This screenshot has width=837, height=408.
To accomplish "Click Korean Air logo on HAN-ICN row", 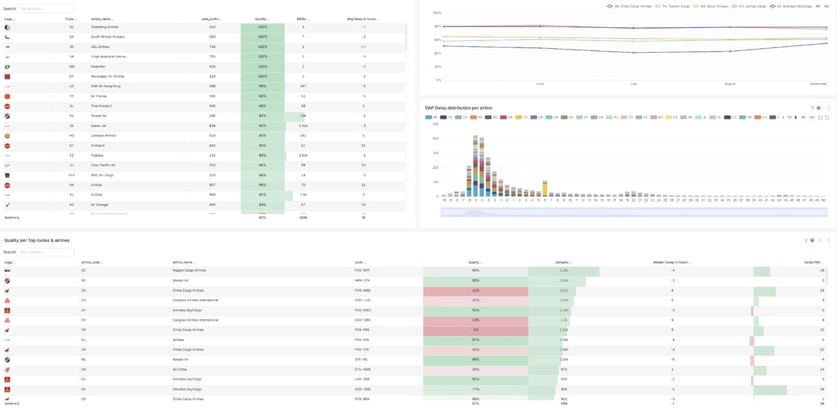I will [x=7, y=280].
